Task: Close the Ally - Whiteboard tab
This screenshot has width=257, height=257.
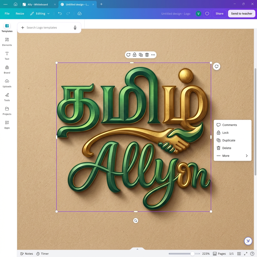Action: pyautogui.click(x=55, y=5)
